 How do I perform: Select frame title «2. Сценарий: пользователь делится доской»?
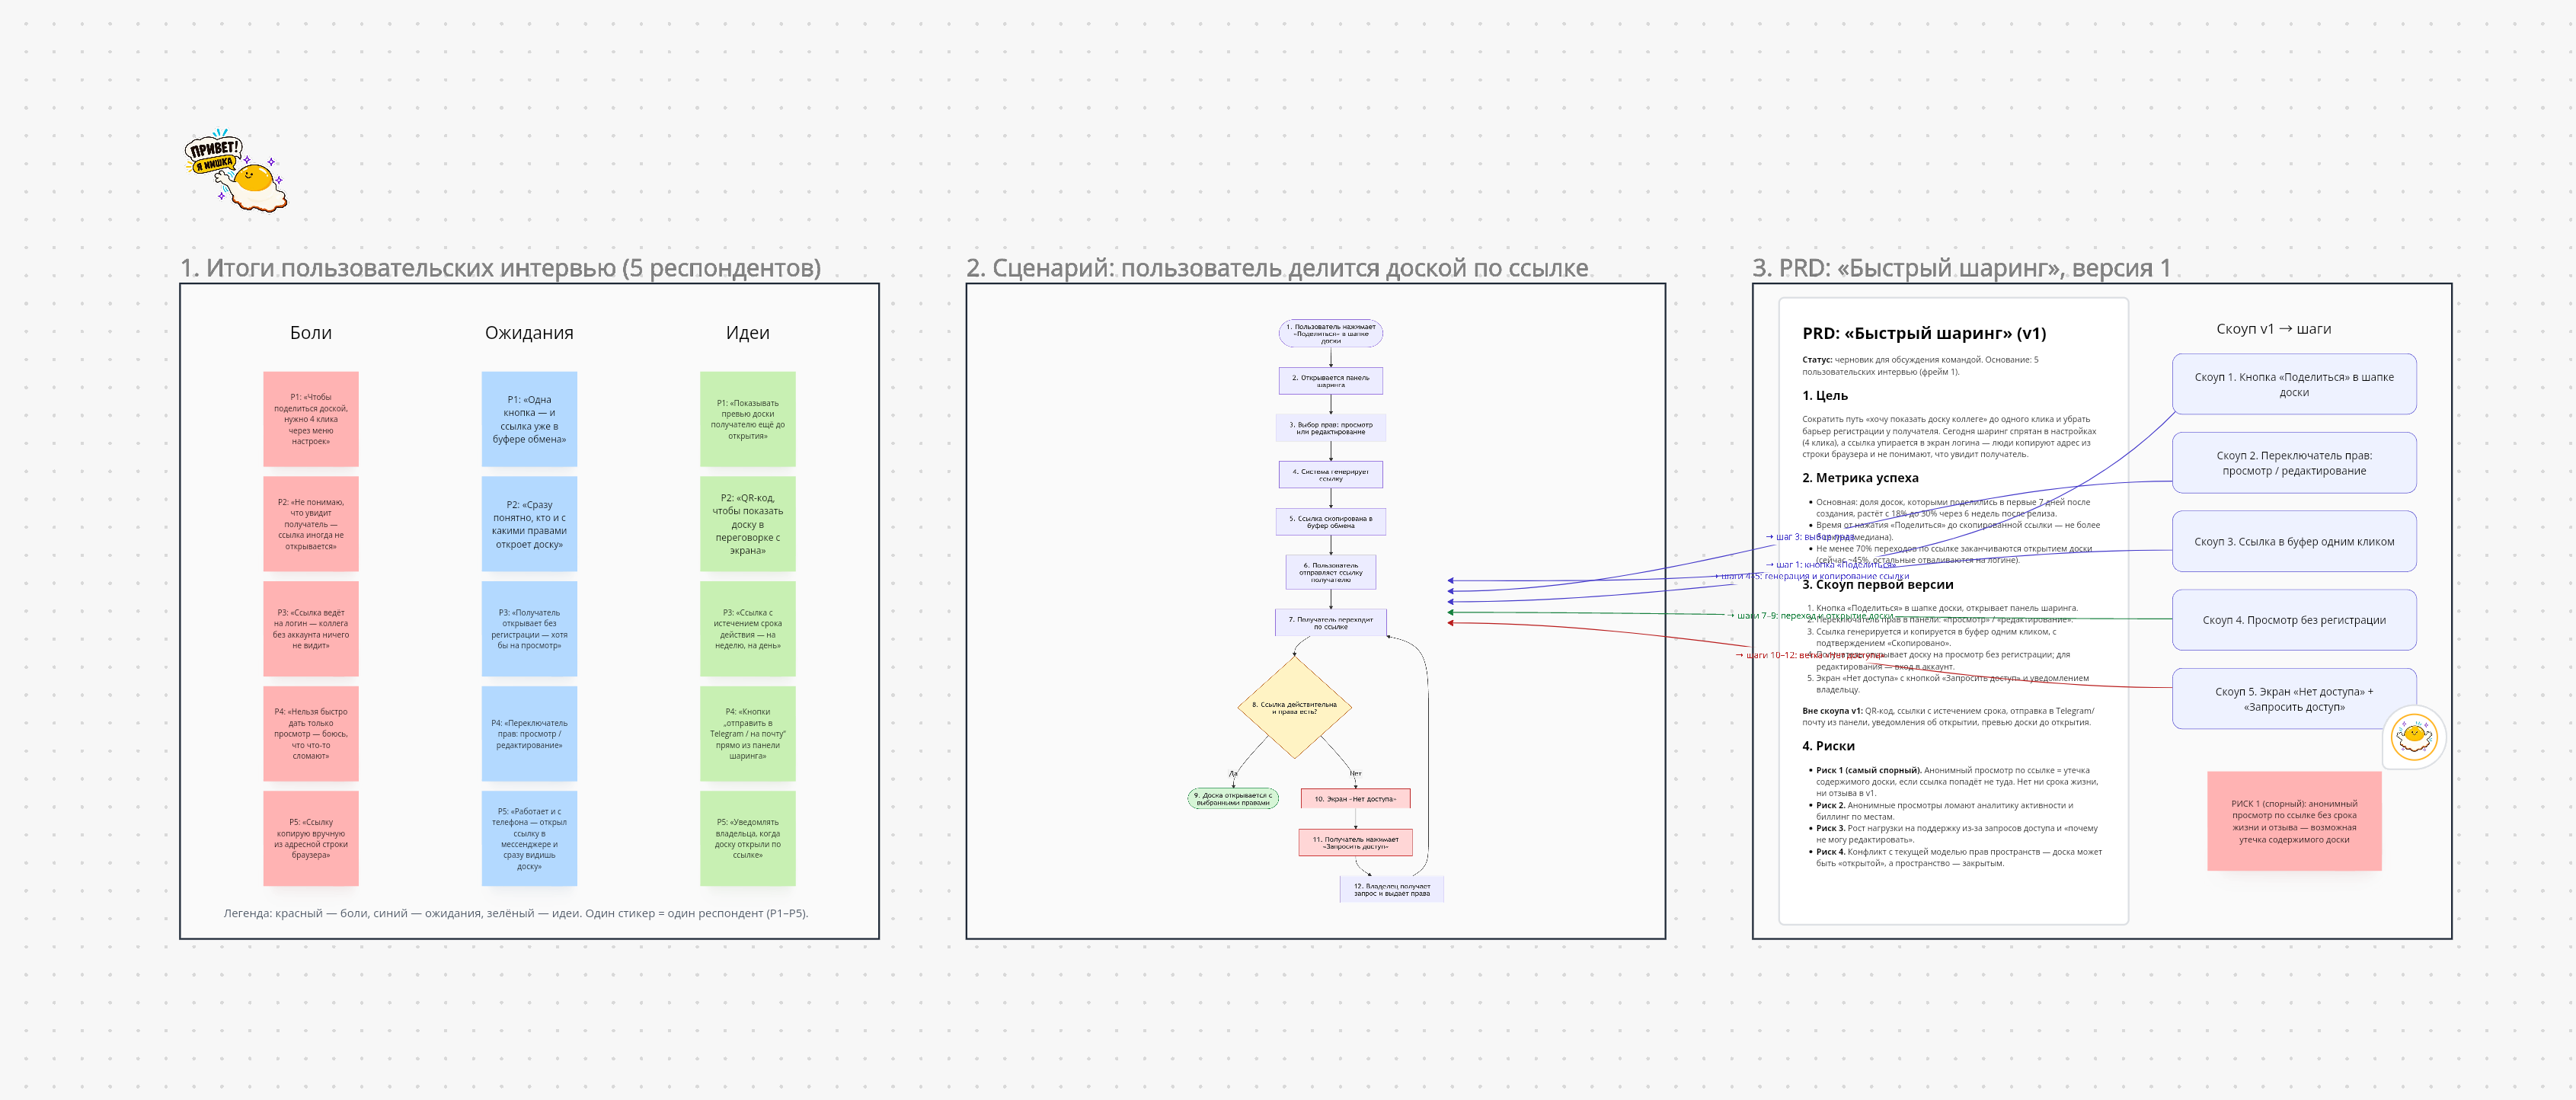tap(1277, 268)
